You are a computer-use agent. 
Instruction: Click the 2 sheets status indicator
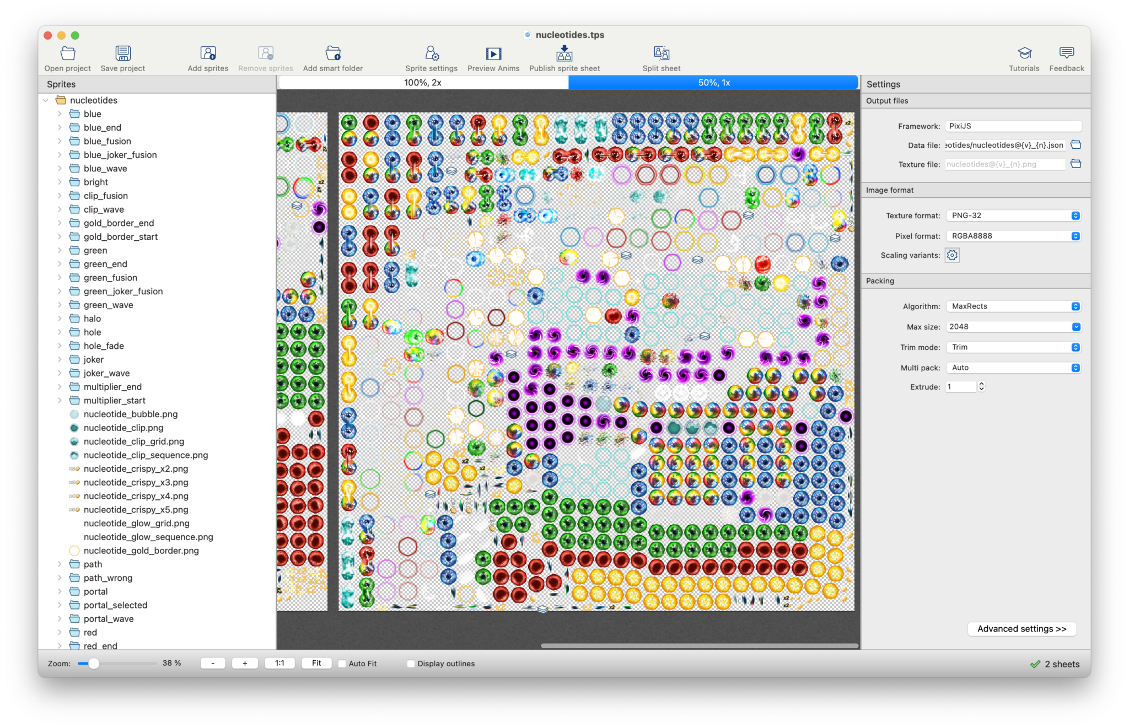1055,664
